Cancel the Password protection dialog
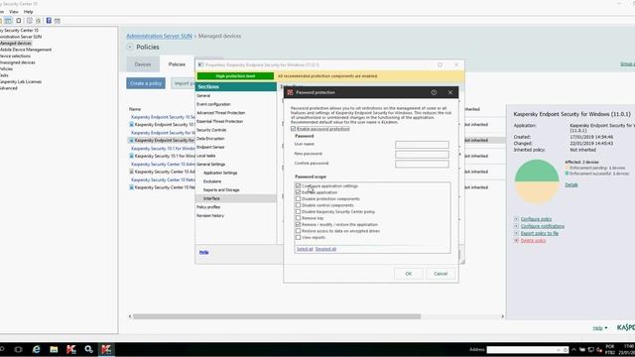Image resolution: width=635 pixels, height=357 pixels. pyautogui.click(x=441, y=274)
